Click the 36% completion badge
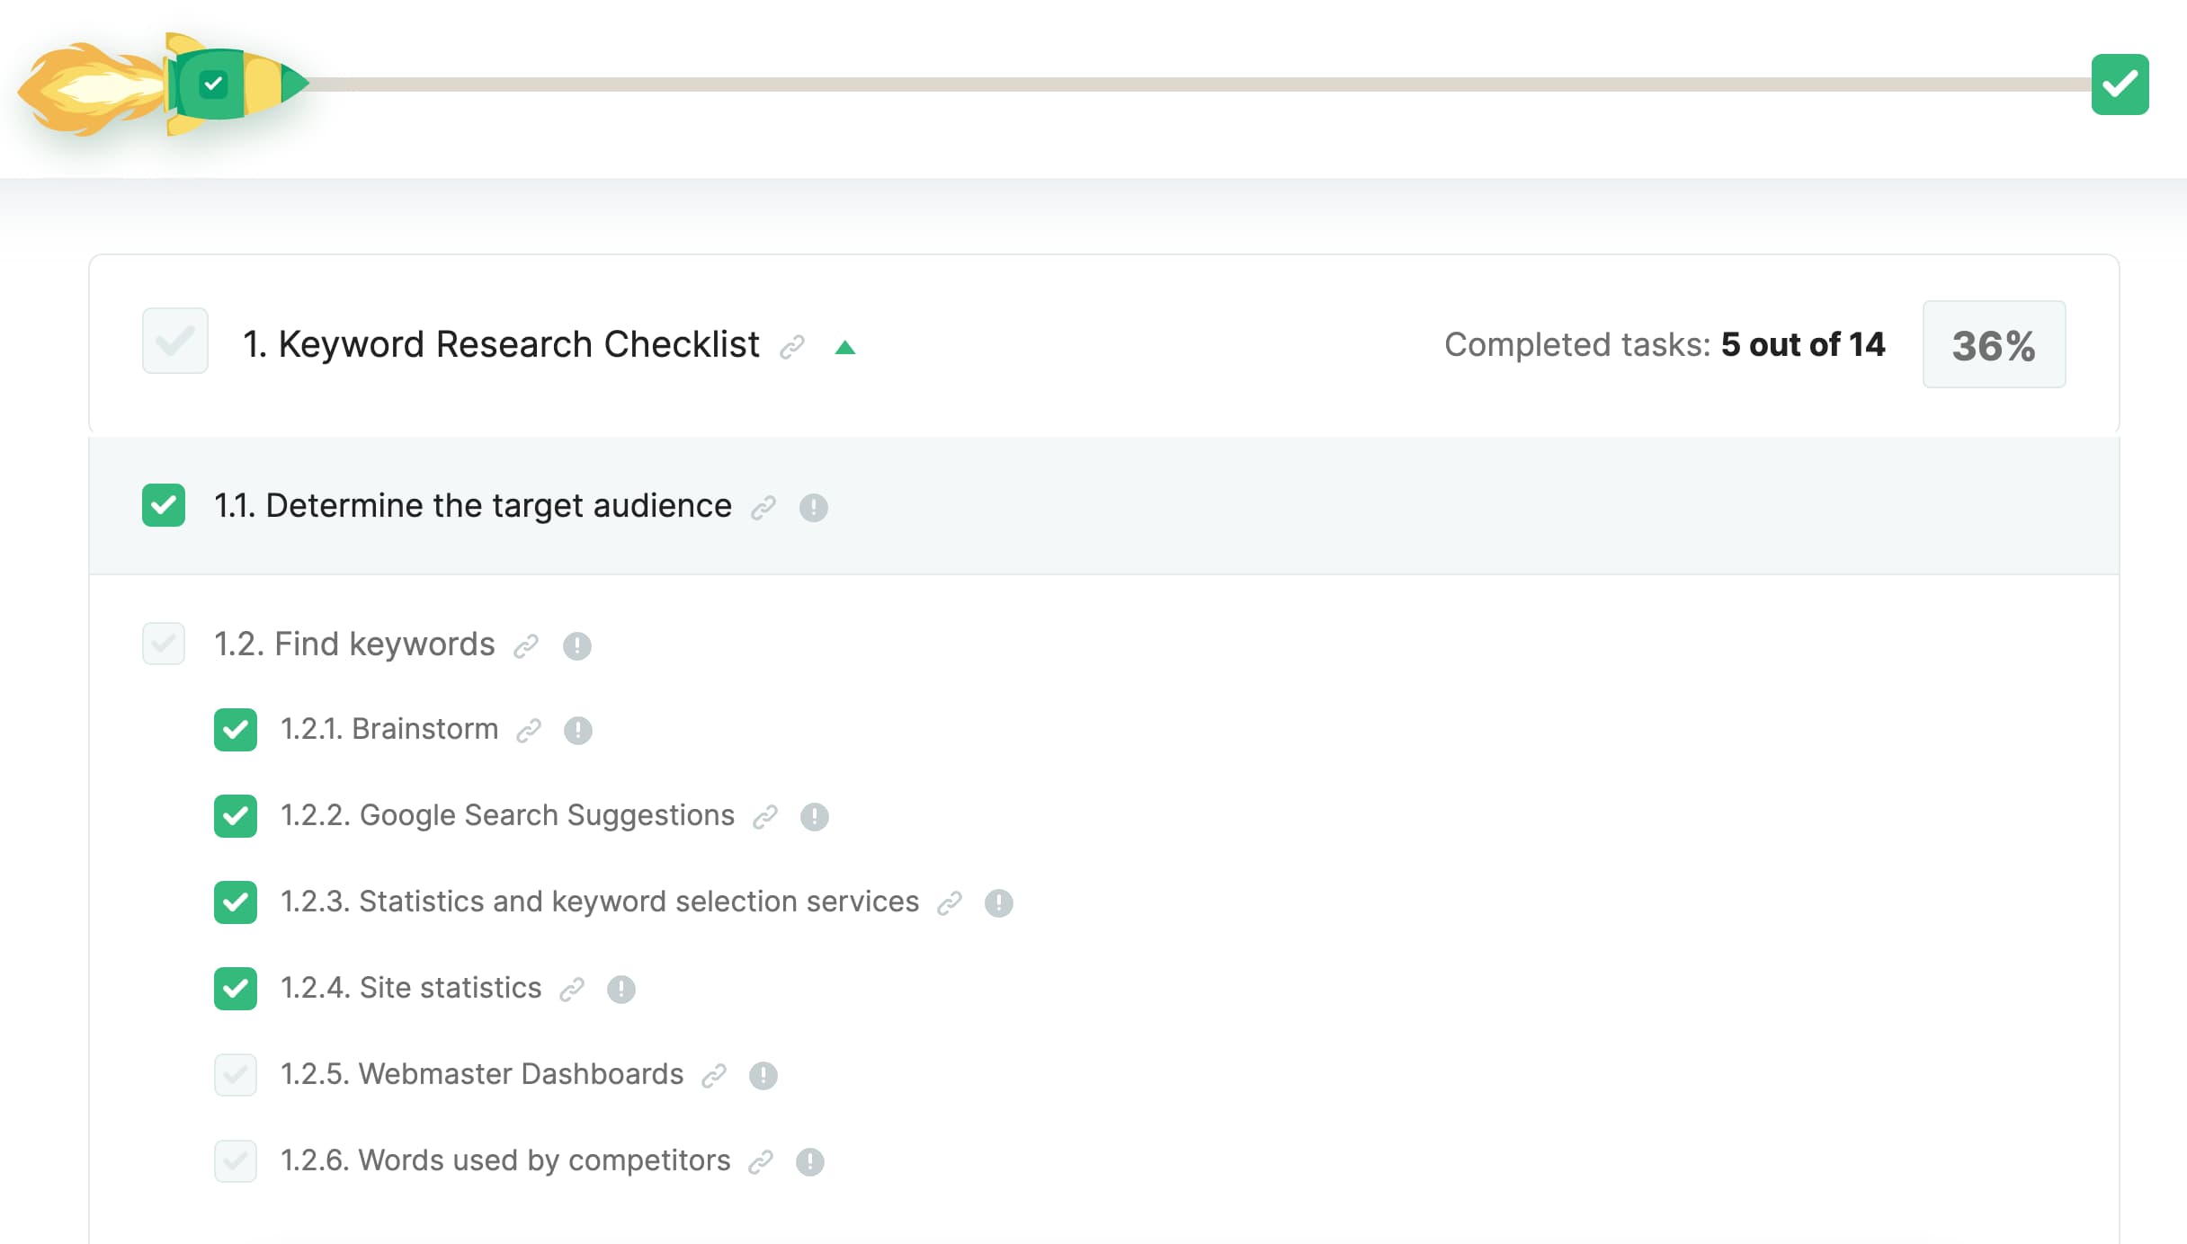 tap(1994, 344)
